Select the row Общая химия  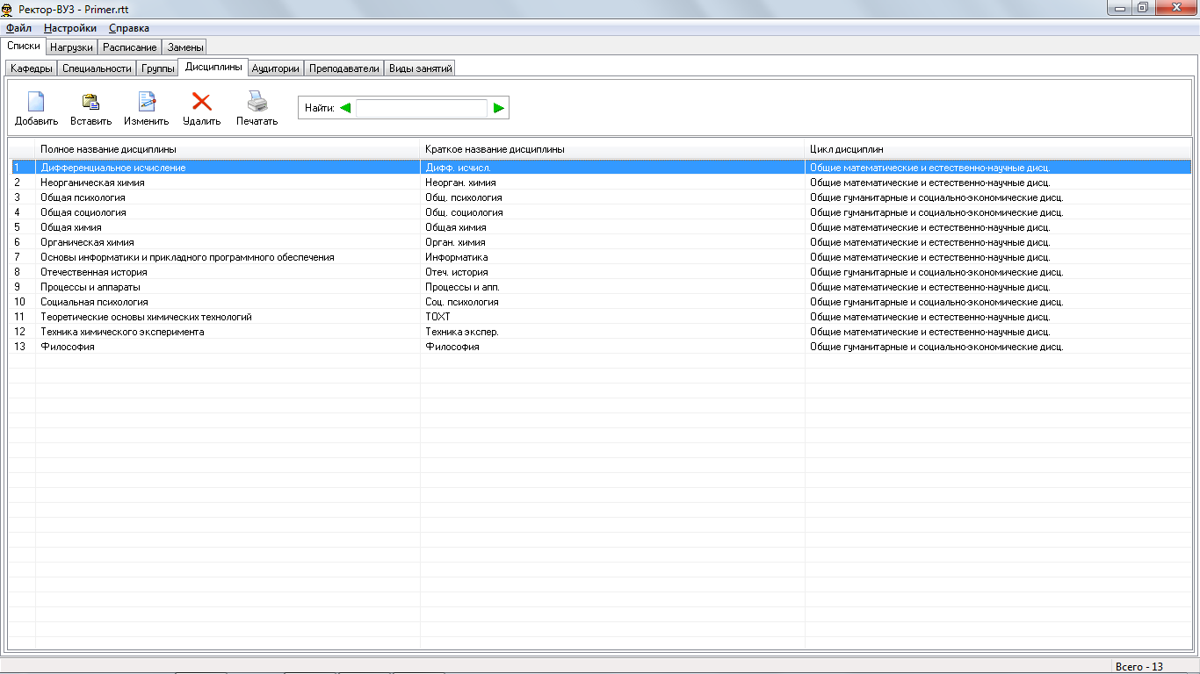click(x=601, y=227)
